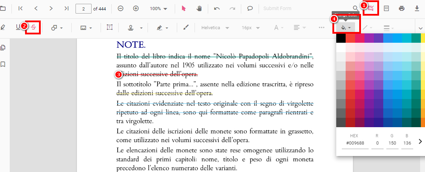Open the fill color bucket dropdown
The height and width of the screenshot is (172, 425).
tap(346, 27)
